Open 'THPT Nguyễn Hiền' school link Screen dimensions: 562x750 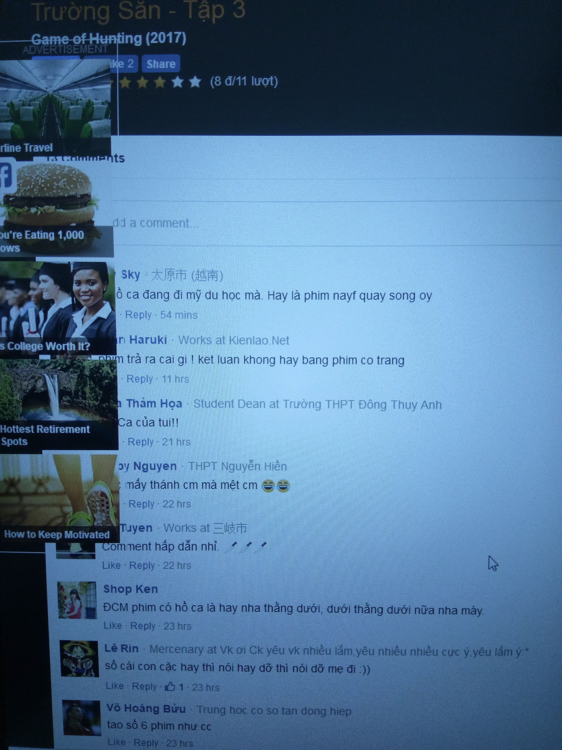click(238, 466)
